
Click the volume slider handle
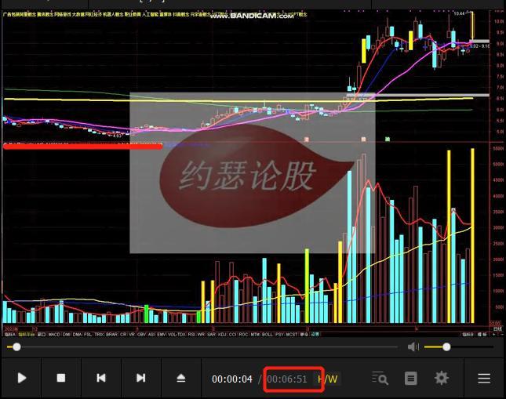446,346
